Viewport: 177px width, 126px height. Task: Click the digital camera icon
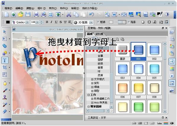[x=124, y=15]
